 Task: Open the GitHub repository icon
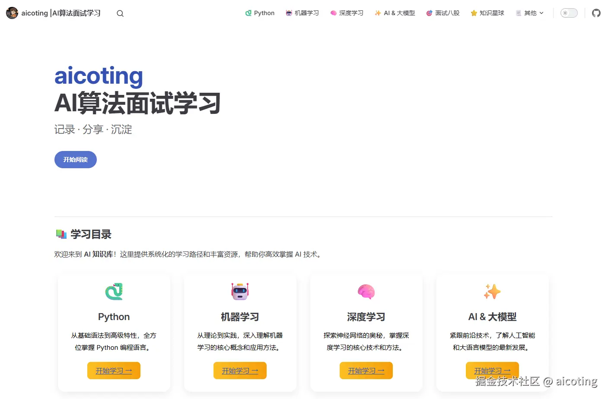(x=596, y=13)
